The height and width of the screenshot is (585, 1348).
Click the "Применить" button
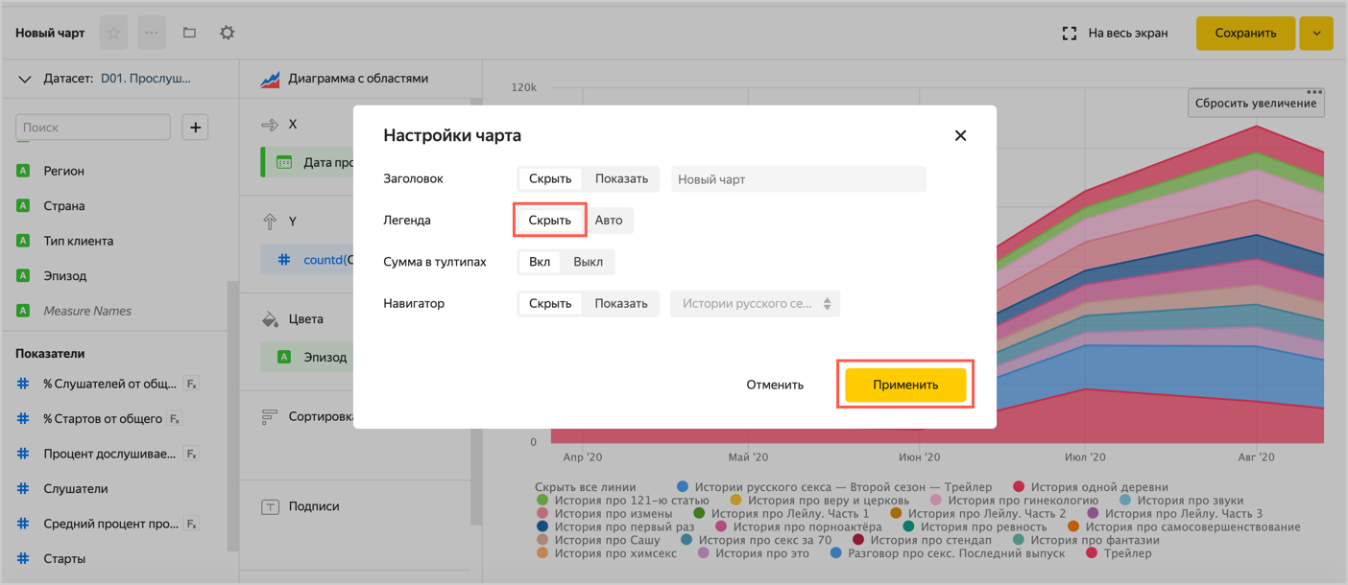(904, 385)
